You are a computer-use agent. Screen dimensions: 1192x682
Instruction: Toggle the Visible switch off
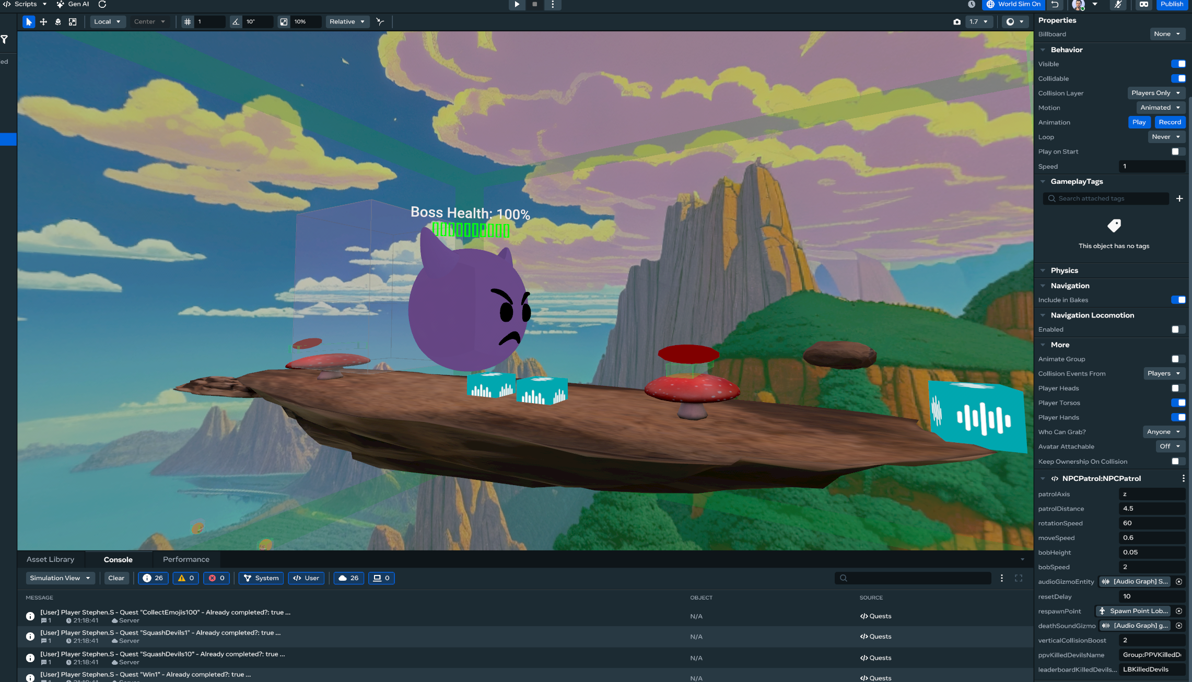[x=1178, y=64]
